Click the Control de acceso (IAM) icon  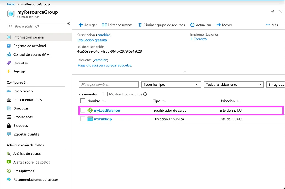click(x=9, y=54)
